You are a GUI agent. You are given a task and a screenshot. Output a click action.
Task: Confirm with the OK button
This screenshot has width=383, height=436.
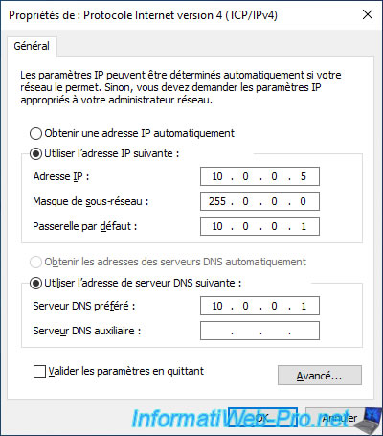point(262,418)
